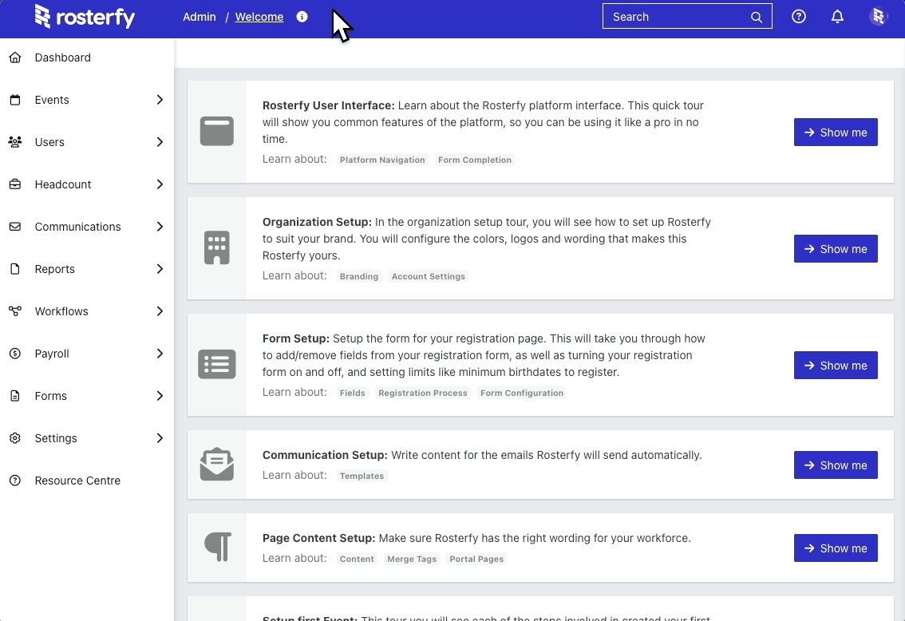This screenshot has width=905, height=621.
Task: Click the Account Settings tag
Action: 429,276
